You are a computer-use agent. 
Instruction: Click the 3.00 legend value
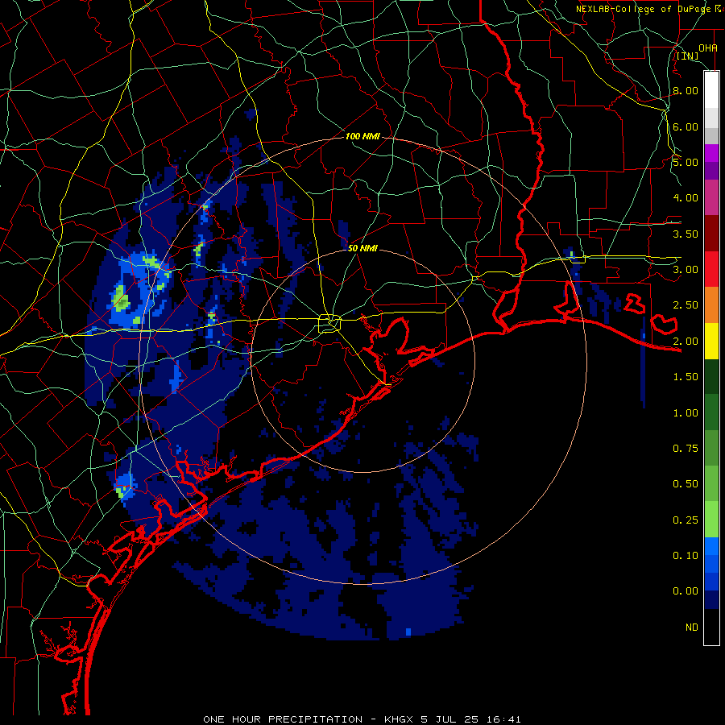(x=686, y=269)
